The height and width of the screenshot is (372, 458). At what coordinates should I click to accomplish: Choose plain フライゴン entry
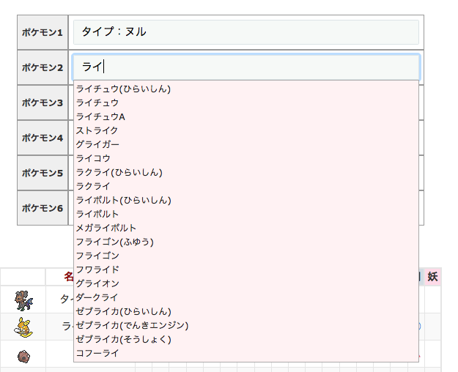(246, 256)
